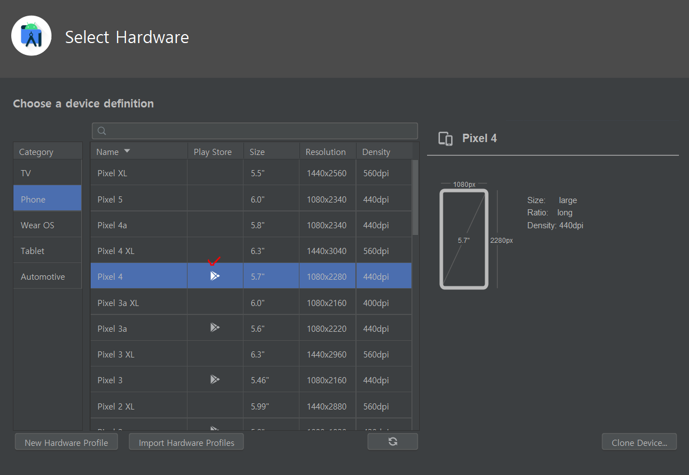Click Import Hardware Profiles button
Screen dimensions: 689x475
tap(186, 442)
